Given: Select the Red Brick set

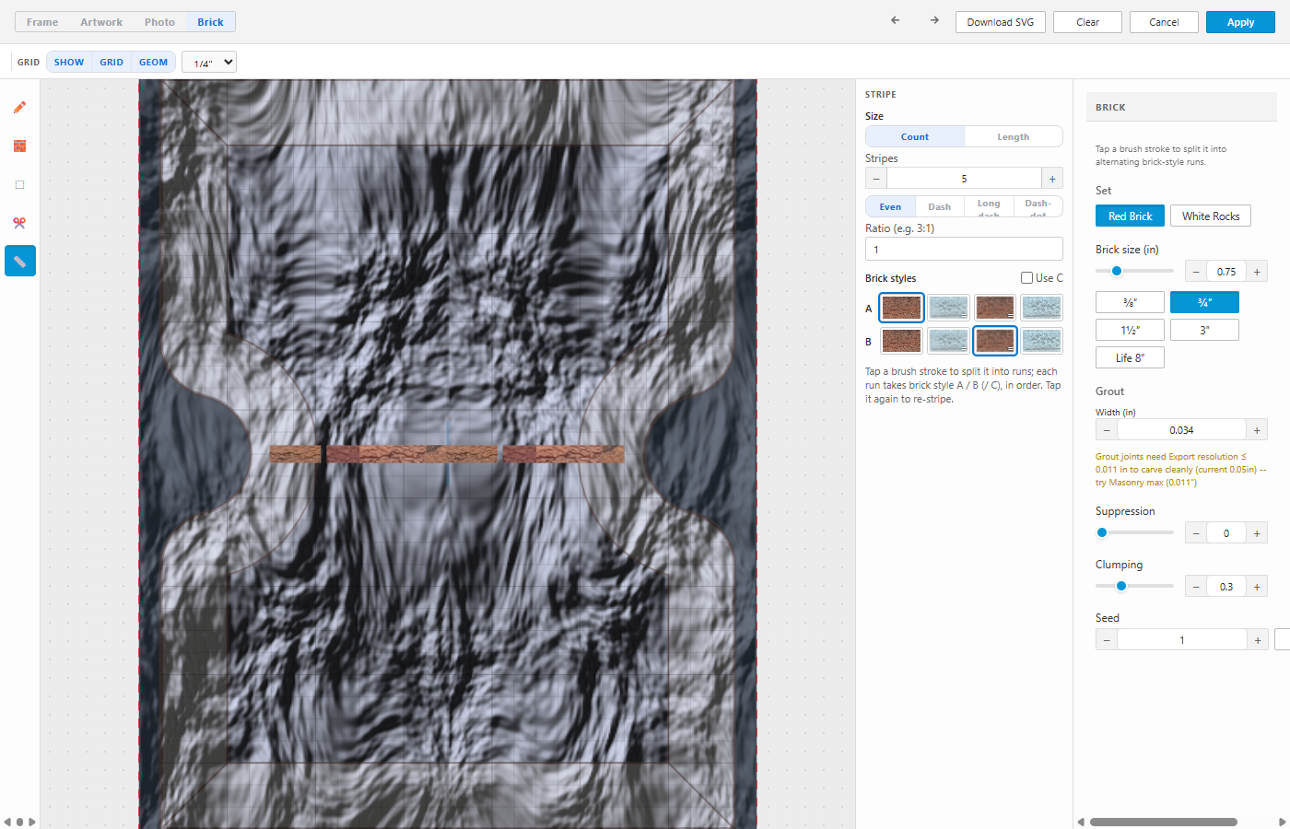Looking at the screenshot, I should 1130,216.
